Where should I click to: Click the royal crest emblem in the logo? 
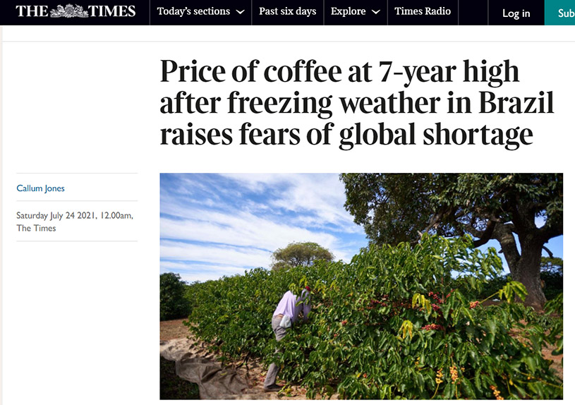[x=68, y=11]
